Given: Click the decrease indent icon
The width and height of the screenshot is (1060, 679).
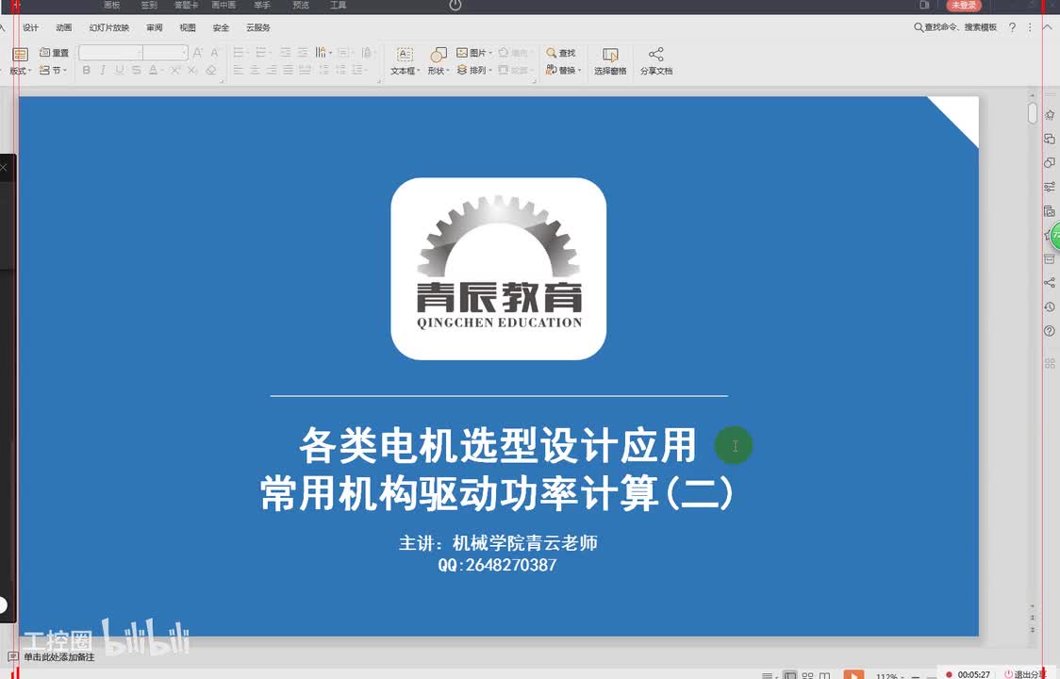Looking at the screenshot, I should (x=286, y=53).
